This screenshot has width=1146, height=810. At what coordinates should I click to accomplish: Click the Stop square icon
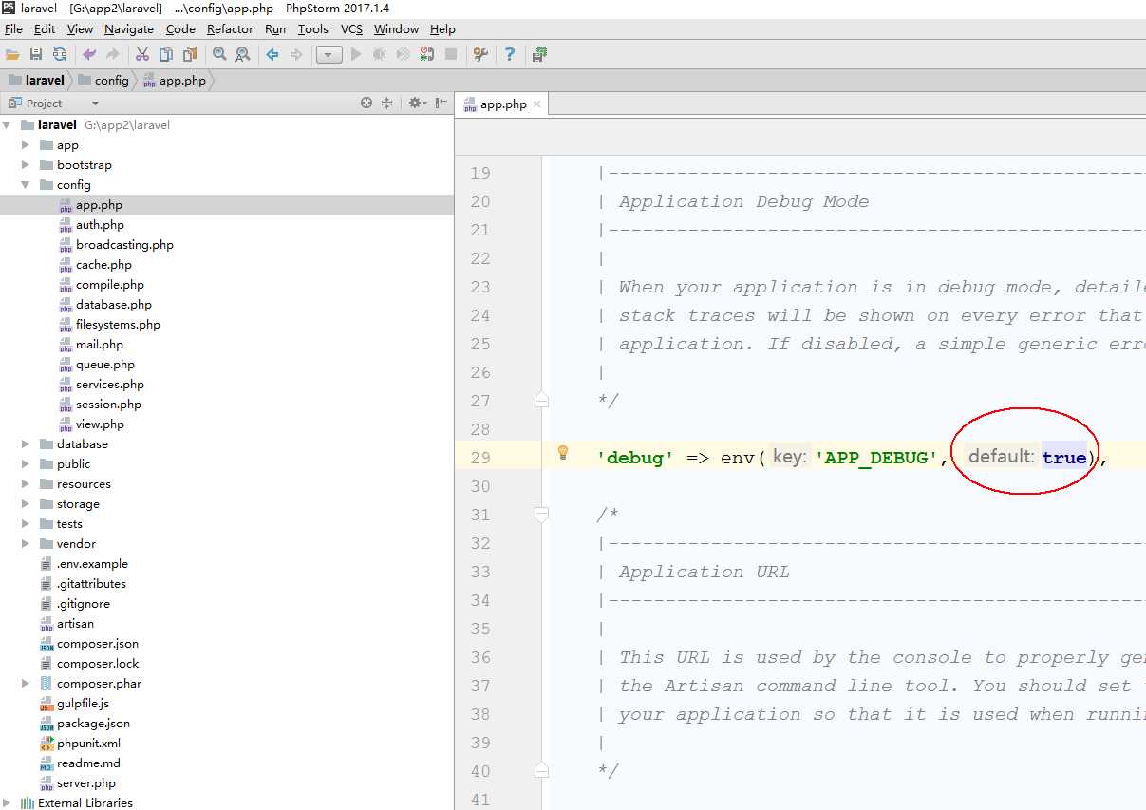[451, 55]
